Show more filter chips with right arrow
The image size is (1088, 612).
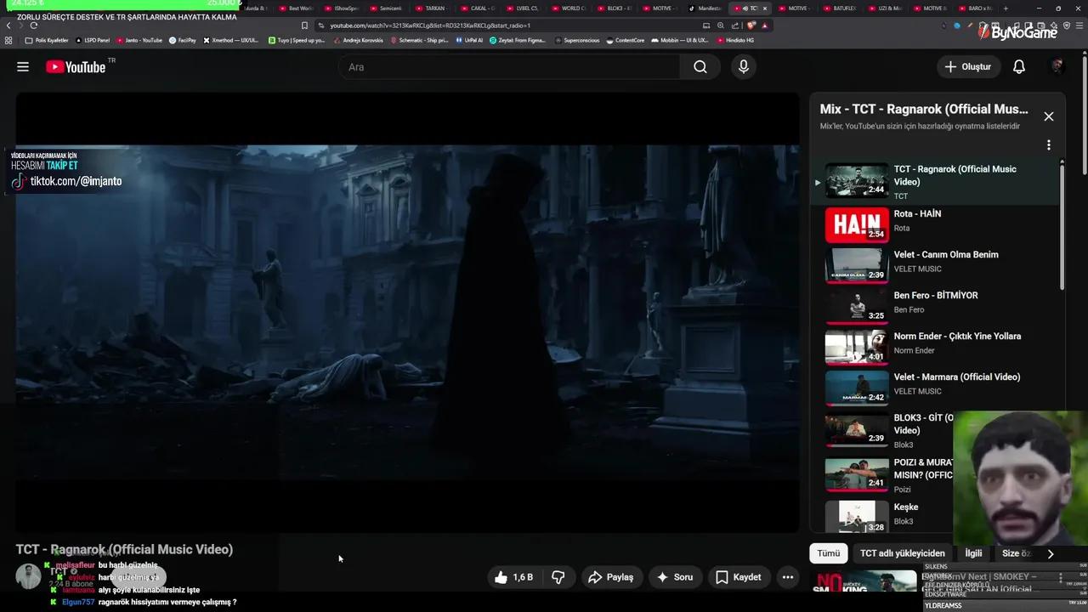coord(1051,553)
